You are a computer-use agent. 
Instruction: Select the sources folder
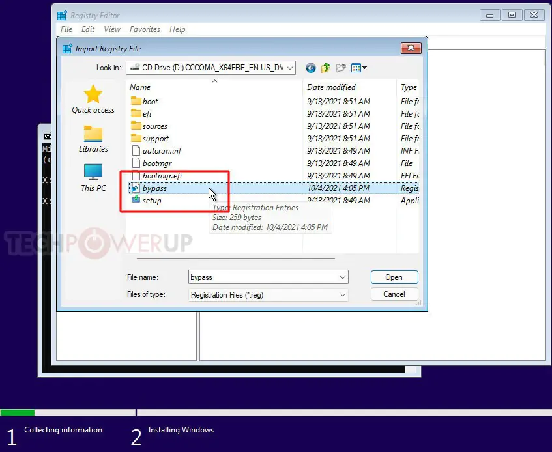pos(149,126)
